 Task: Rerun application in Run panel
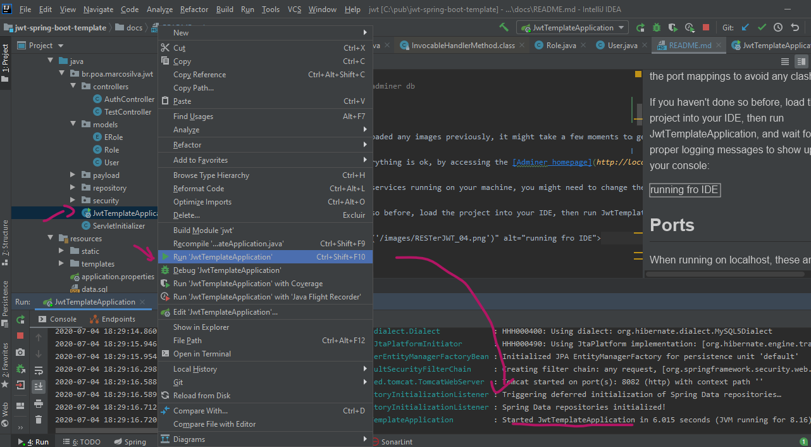20,320
